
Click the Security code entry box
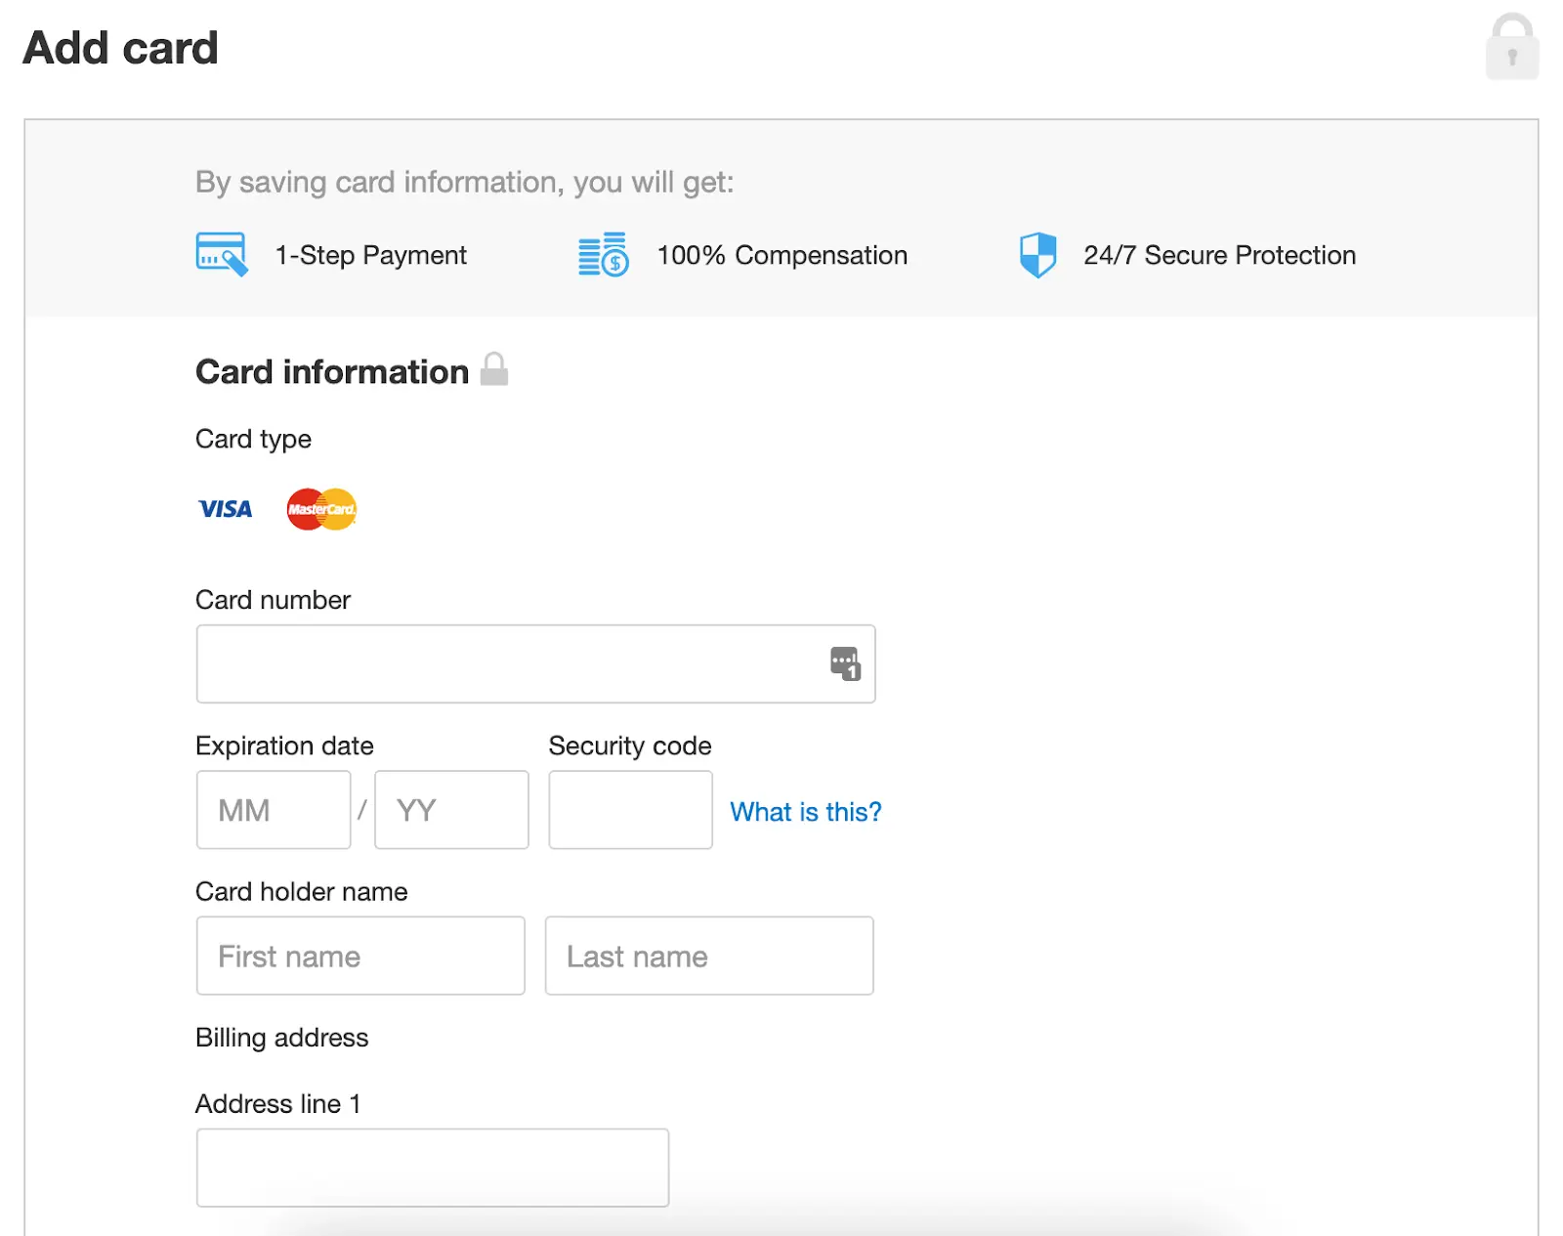(630, 810)
